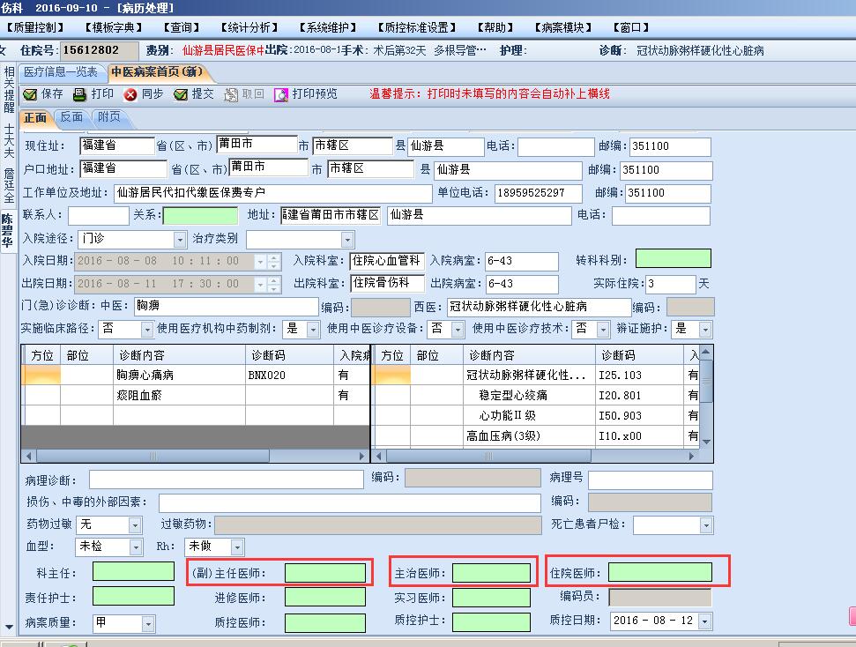
Task: Click the 责任护士 green field
Action: (x=133, y=596)
